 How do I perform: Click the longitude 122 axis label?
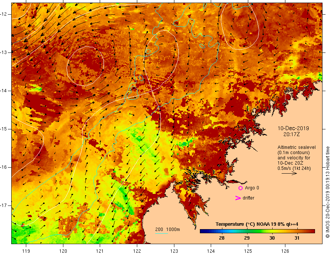(x=137, y=251)
